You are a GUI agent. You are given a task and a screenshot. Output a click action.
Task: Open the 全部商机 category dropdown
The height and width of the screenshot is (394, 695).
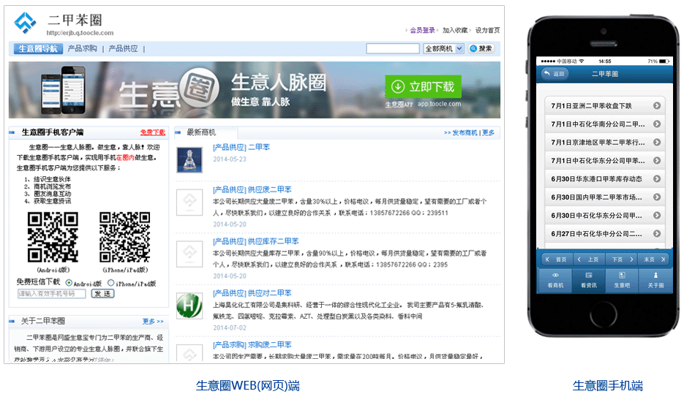click(443, 49)
